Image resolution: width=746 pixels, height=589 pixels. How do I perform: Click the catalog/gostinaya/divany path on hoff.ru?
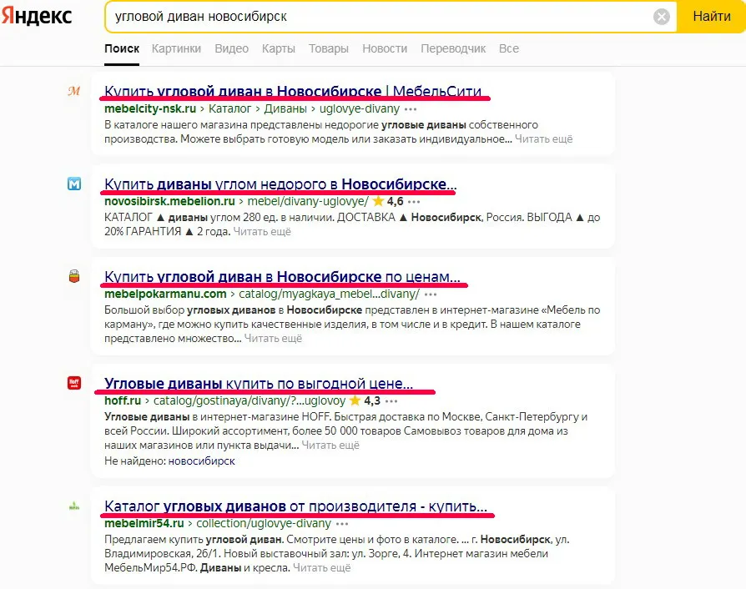(x=250, y=400)
